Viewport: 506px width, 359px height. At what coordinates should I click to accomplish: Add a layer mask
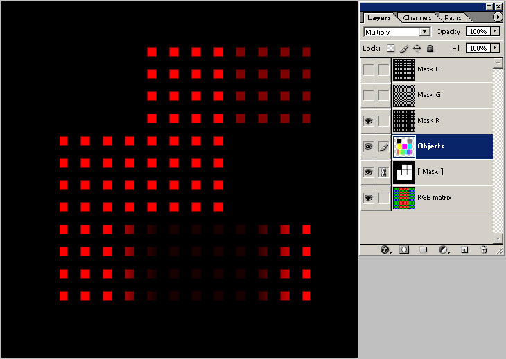(x=404, y=249)
